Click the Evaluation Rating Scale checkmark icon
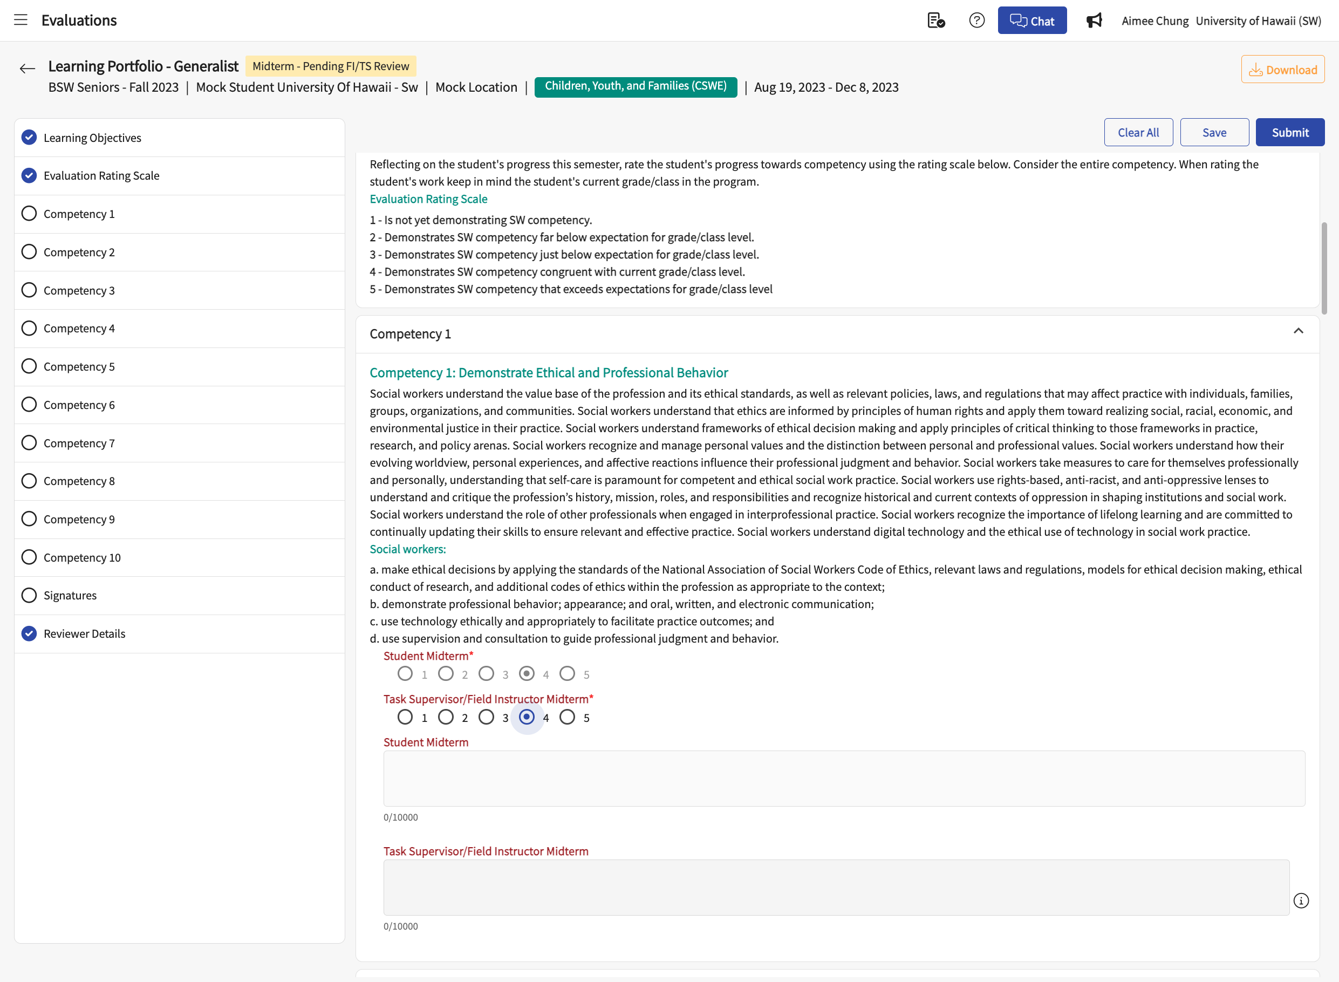The width and height of the screenshot is (1339, 982). coord(29,175)
